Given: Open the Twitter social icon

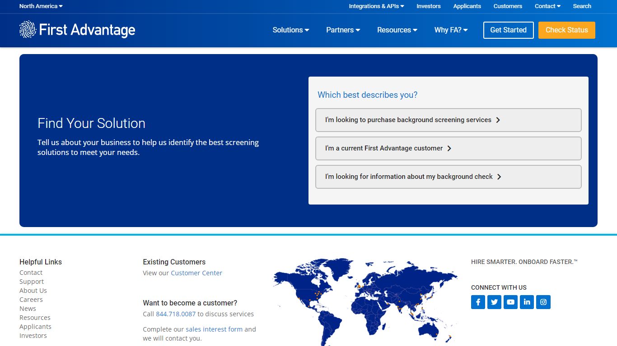Looking at the screenshot, I should [x=495, y=302].
